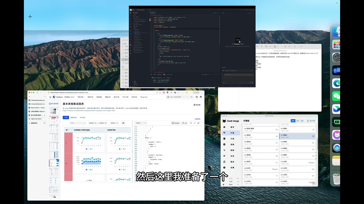This screenshot has height=204, width=364.
Task: Click the favorite star icon in browser address bar
Action: [x=160, y=92]
